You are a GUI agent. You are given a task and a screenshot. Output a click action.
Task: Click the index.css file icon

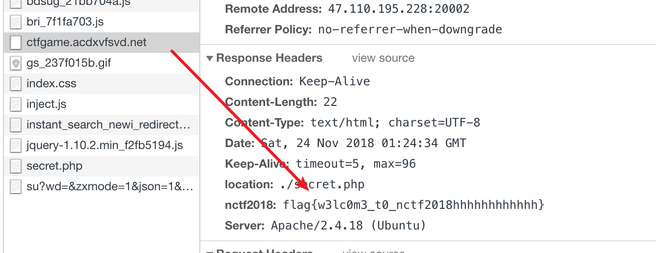pos(16,84)
